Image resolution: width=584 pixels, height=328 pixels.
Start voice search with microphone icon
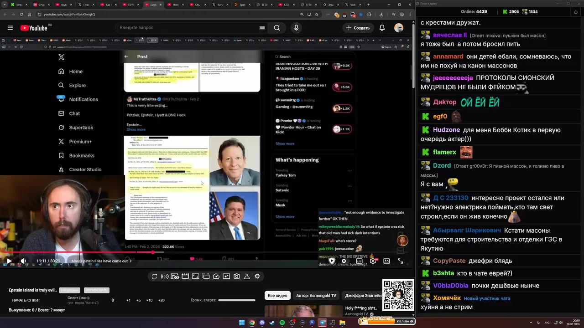pos(296,28)
